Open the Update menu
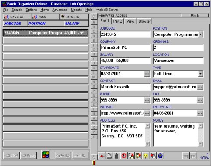The width and height of the screenshot is (211, 166). [x=77, y=10]
